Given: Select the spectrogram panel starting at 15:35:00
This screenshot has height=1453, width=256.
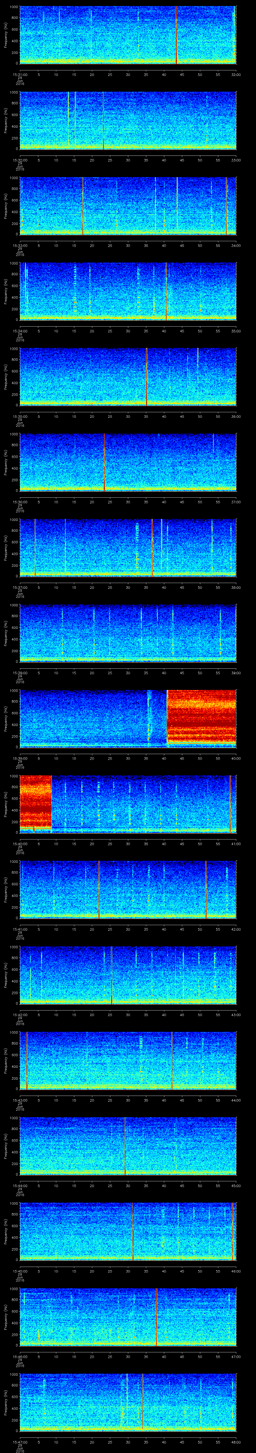Looking at the screenshot, I should 128,377.
